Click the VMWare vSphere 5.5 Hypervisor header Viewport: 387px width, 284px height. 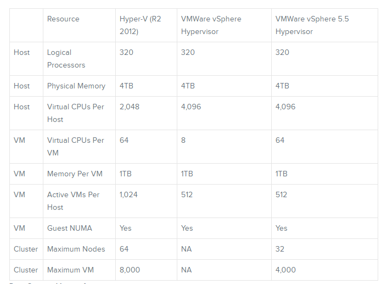pos(312,25)
